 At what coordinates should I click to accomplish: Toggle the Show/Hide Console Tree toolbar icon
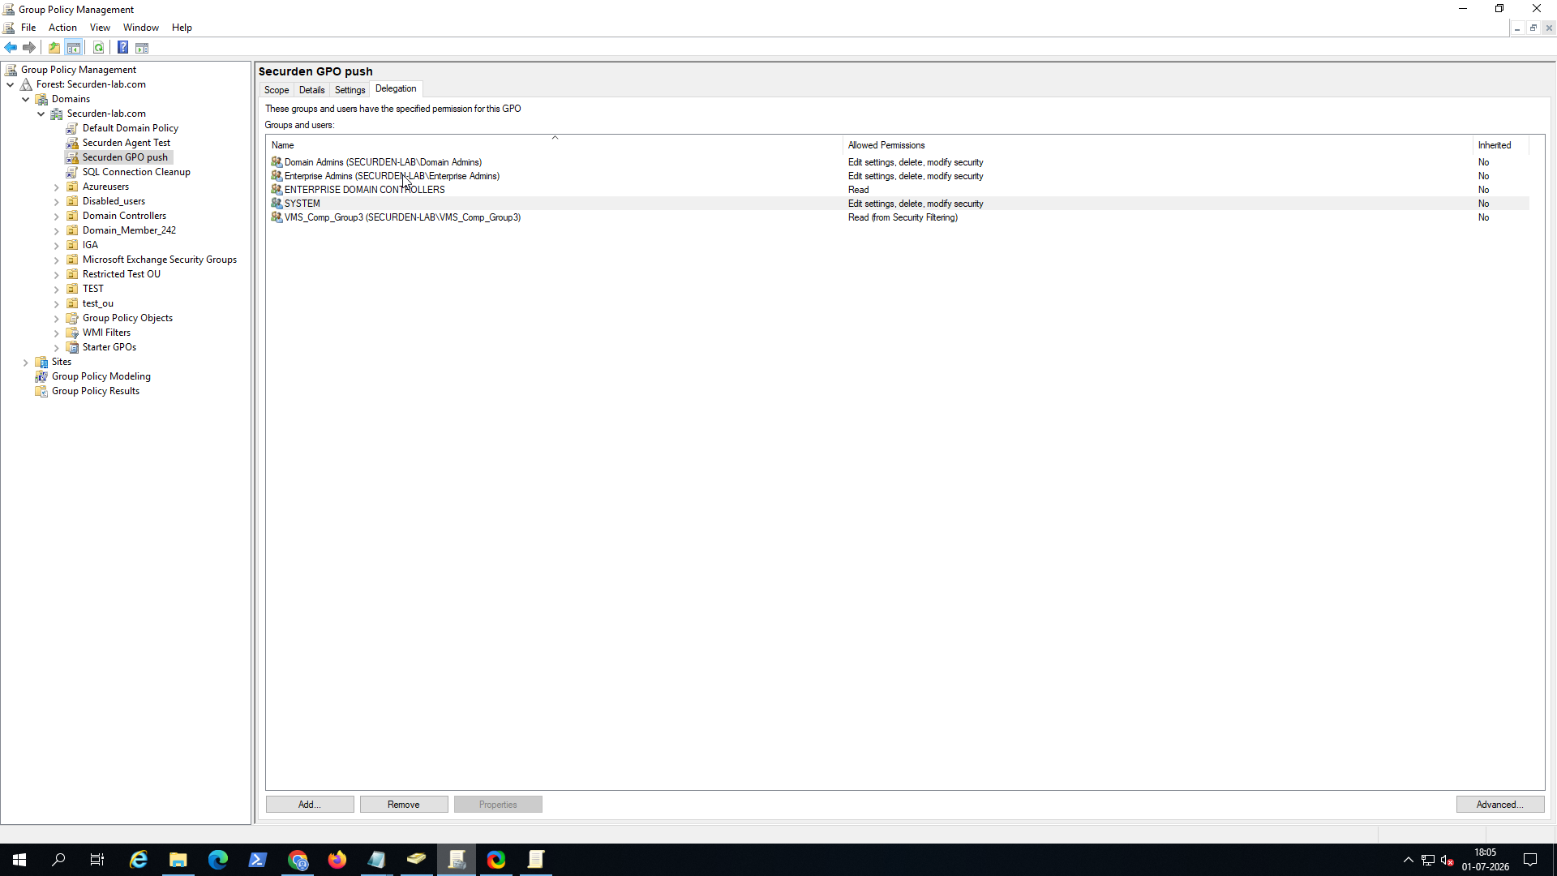[74, 48]
